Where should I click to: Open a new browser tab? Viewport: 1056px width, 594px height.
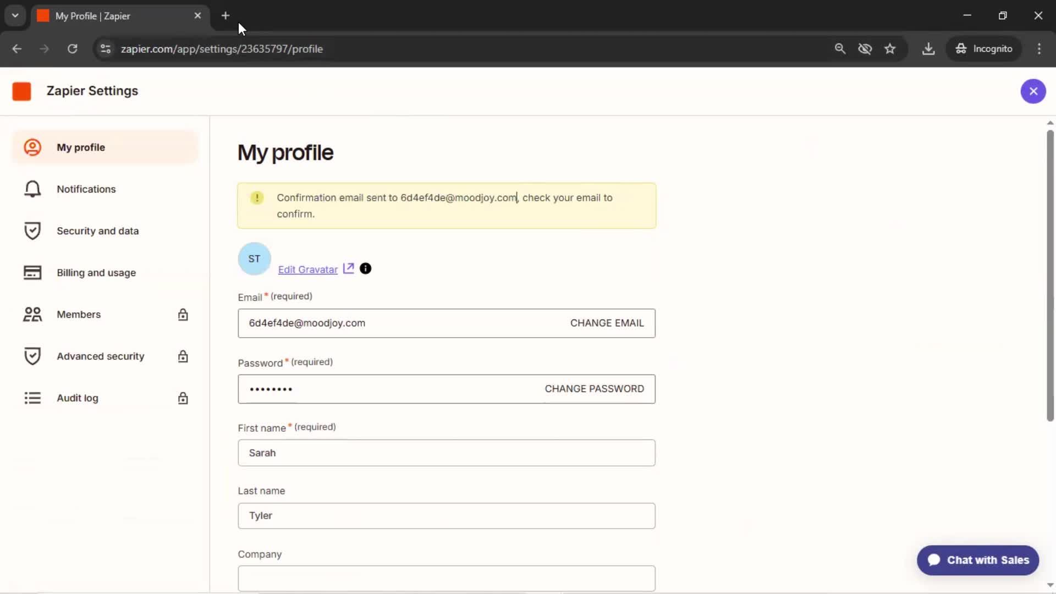226,16
